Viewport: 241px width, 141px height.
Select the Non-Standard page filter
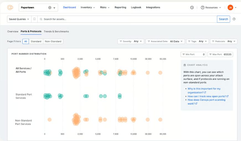click(x=53, y=41)
